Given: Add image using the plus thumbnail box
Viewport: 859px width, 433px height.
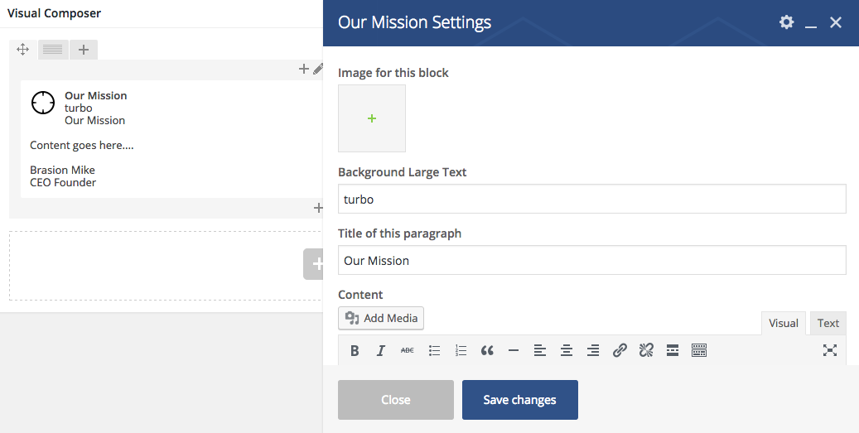Looking at the screenshot, I should pos(372,118).
